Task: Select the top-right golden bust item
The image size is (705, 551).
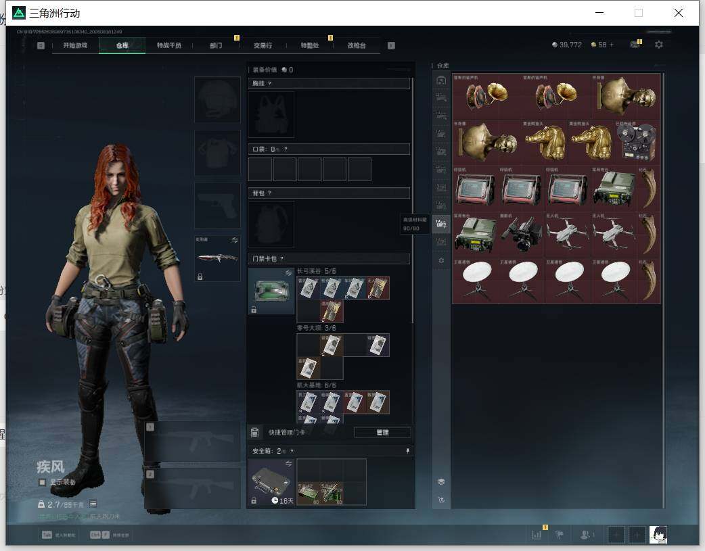Action: pos(626,96)
